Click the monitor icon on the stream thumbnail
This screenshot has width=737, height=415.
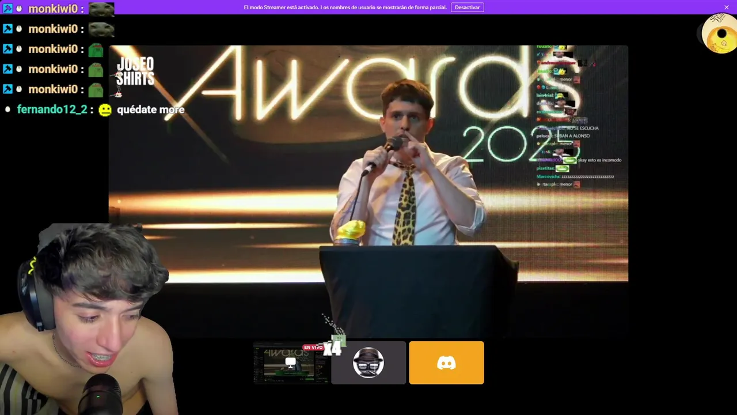(x=291, y=363)
